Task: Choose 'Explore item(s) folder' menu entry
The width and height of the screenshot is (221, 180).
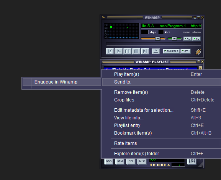Action: coord(161,154)
